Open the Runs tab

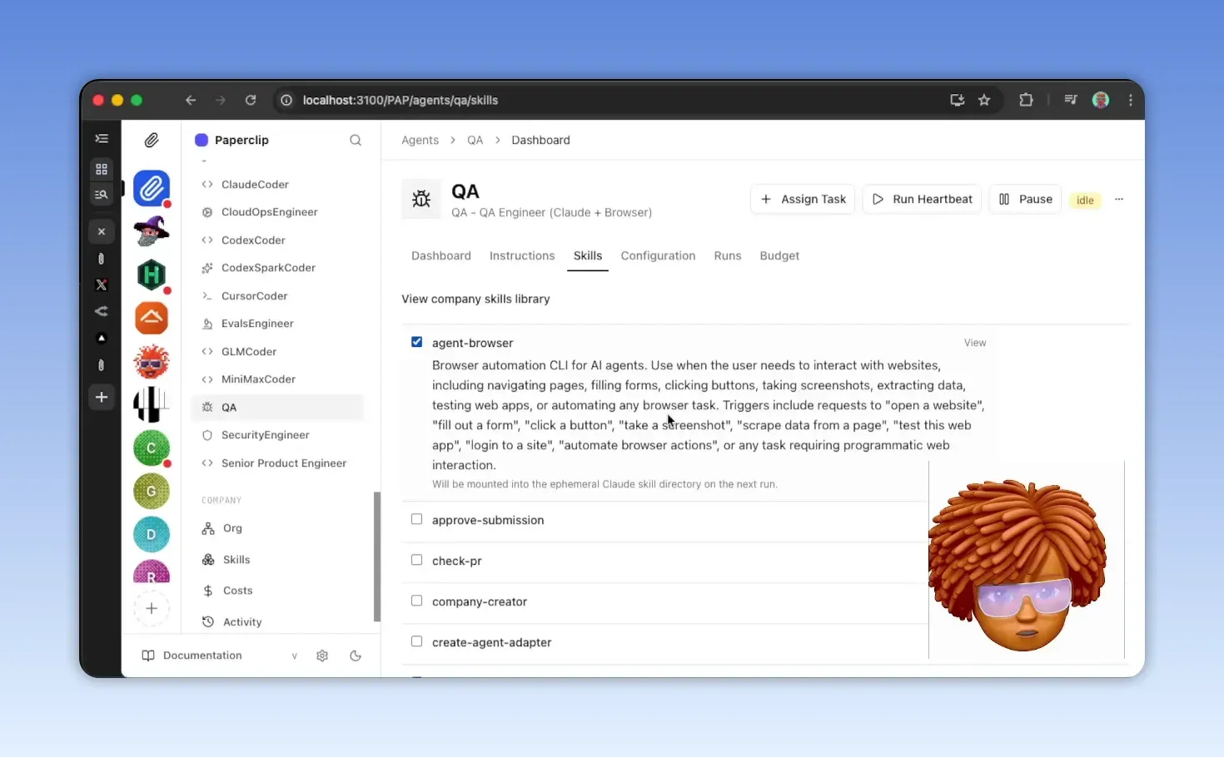[x=727, y=255]
